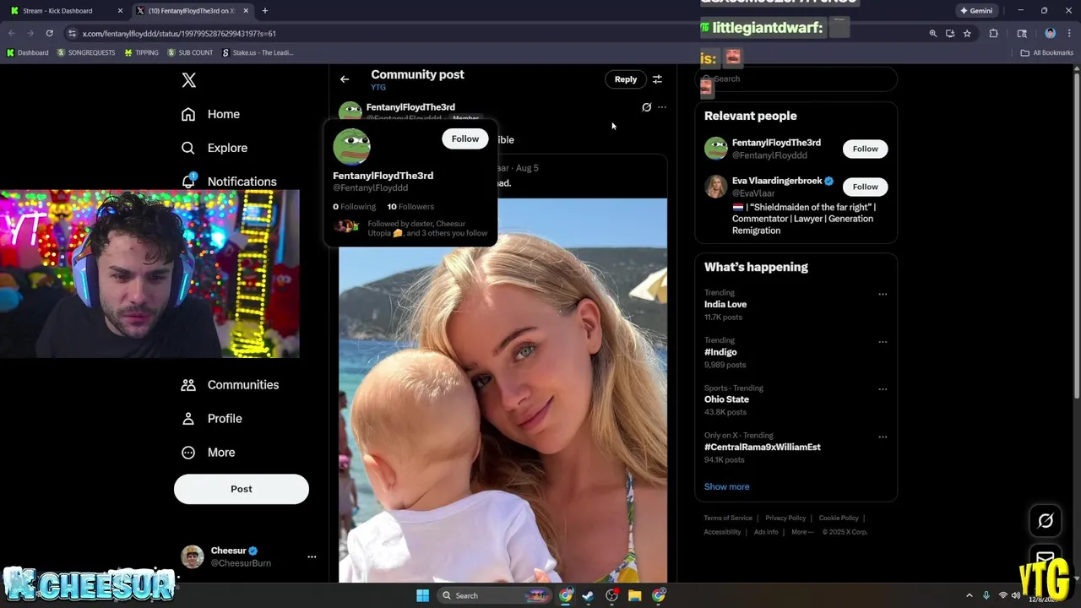The width and height of the screenshot is (1081, 608).
Task: Open Accessibility footer link
Action: click(x=722, y=532)
